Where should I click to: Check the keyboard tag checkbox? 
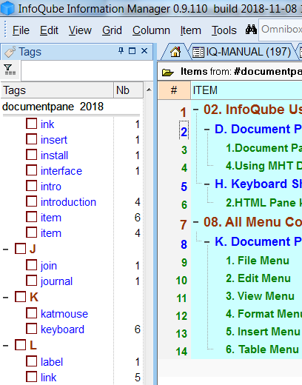point(31,329)
